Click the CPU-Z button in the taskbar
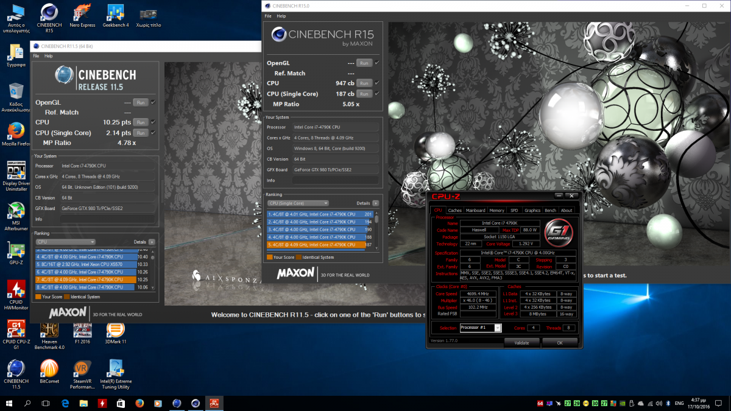The height and width of the screenshot is (411, 731). pyautogui.click(x=214, y=402)
